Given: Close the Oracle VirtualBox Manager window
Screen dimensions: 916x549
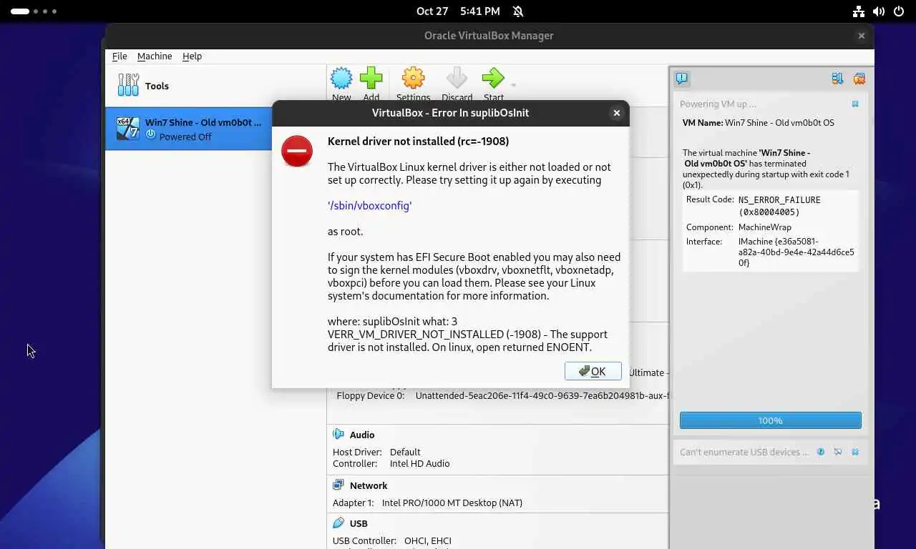Looking at the screenshot, I should coord(862,36).
